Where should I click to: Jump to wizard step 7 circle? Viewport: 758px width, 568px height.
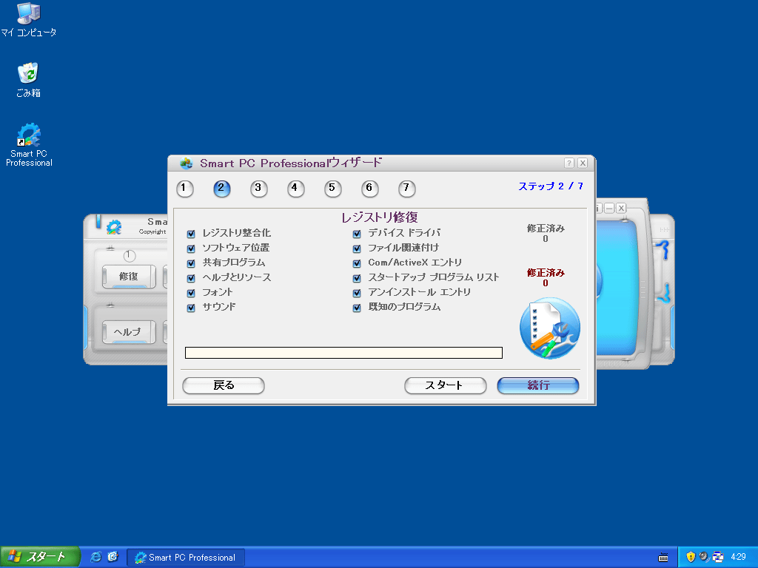(406, 189)
